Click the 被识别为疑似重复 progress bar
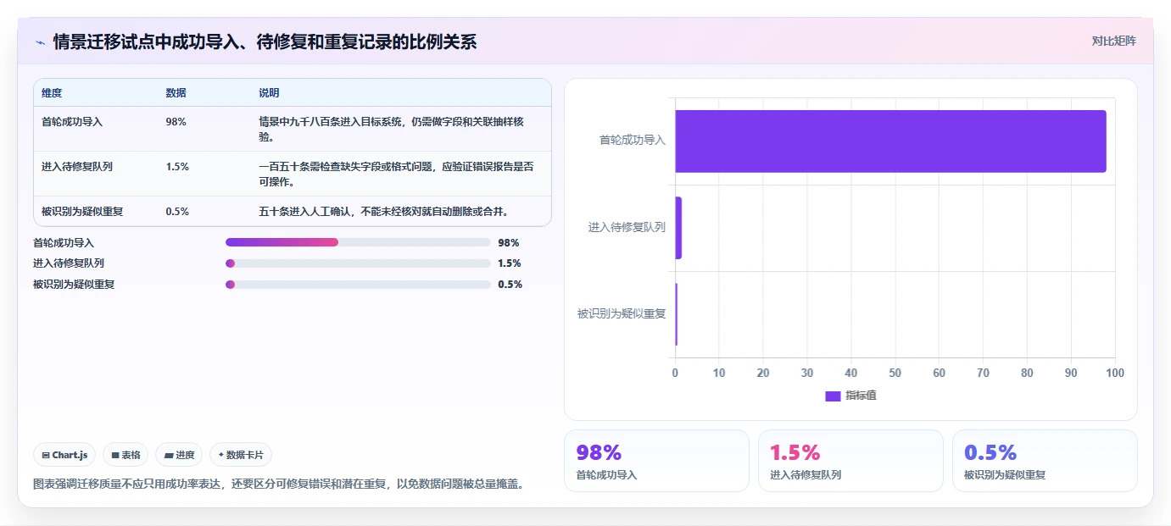This screenshot has height=526, width=1171. coord(358,285)
